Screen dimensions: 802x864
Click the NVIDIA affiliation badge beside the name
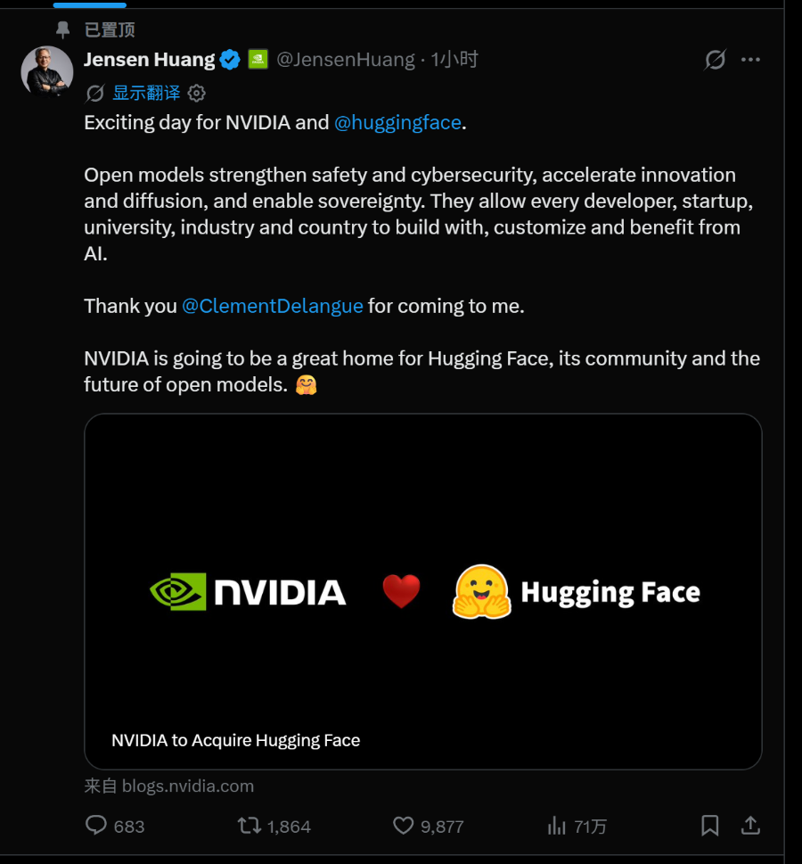(x=258, y=59)
